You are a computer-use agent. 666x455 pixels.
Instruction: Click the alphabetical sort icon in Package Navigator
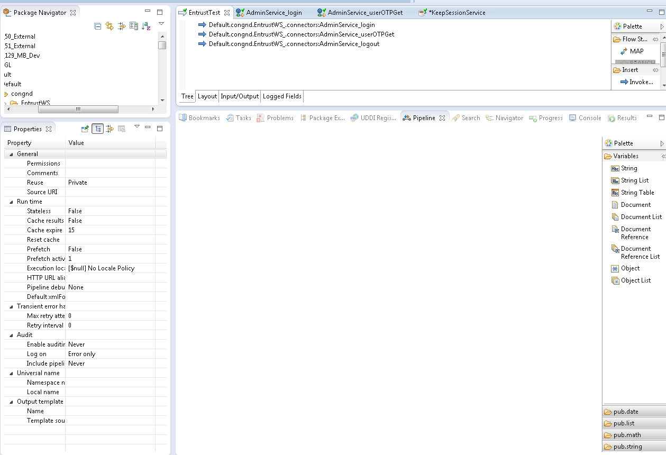click(x=147, y=26)
